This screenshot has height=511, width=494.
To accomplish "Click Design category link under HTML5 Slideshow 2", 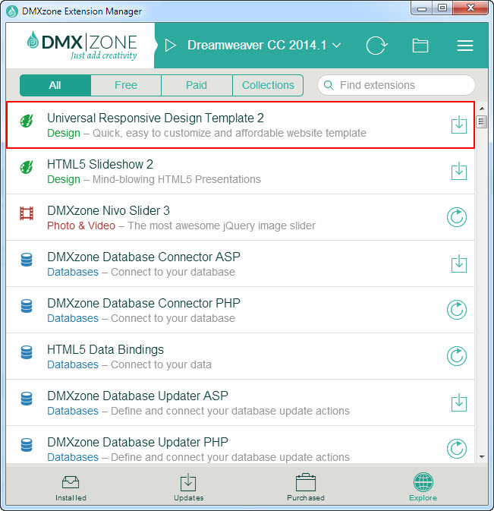I will pyautogui.click(x=64, y=179).
